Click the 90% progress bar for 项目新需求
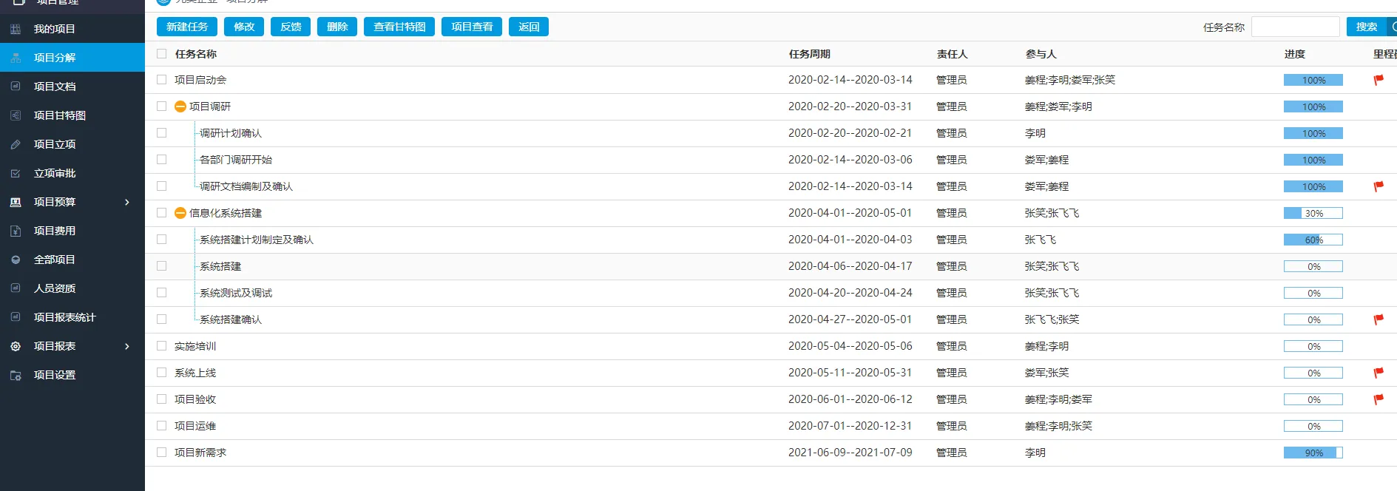 point(1313,453)
